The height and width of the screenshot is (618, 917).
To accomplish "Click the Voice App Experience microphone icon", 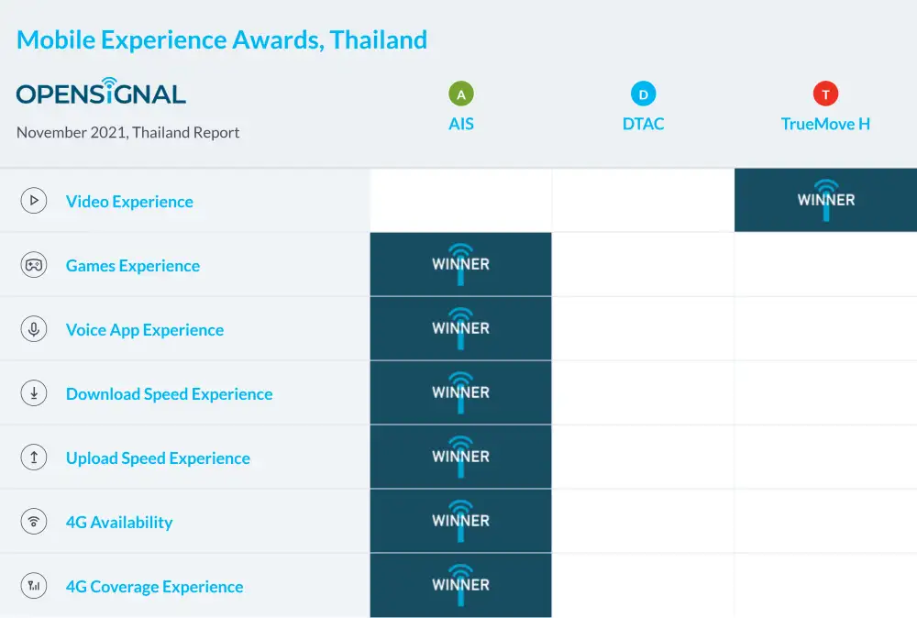I will pyautogui.click(x=34, y=329).
